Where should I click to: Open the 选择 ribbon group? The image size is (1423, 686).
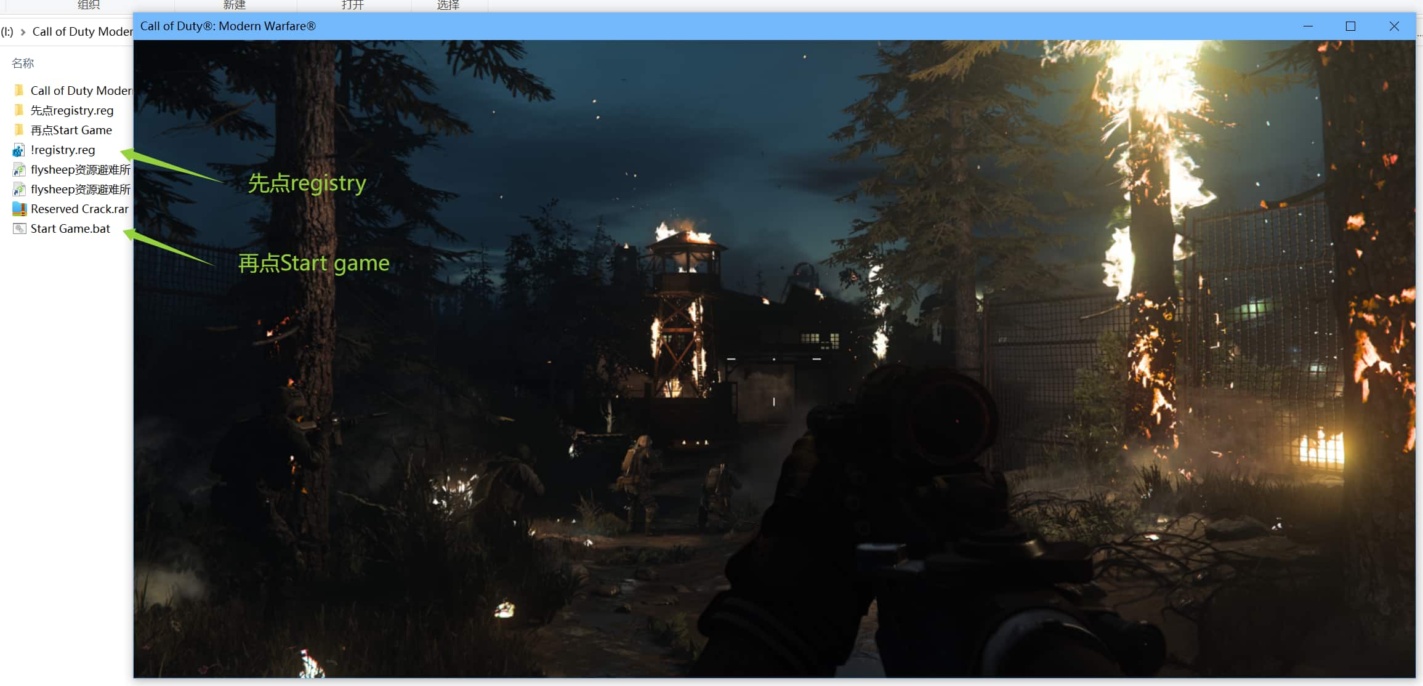[448, 5]
